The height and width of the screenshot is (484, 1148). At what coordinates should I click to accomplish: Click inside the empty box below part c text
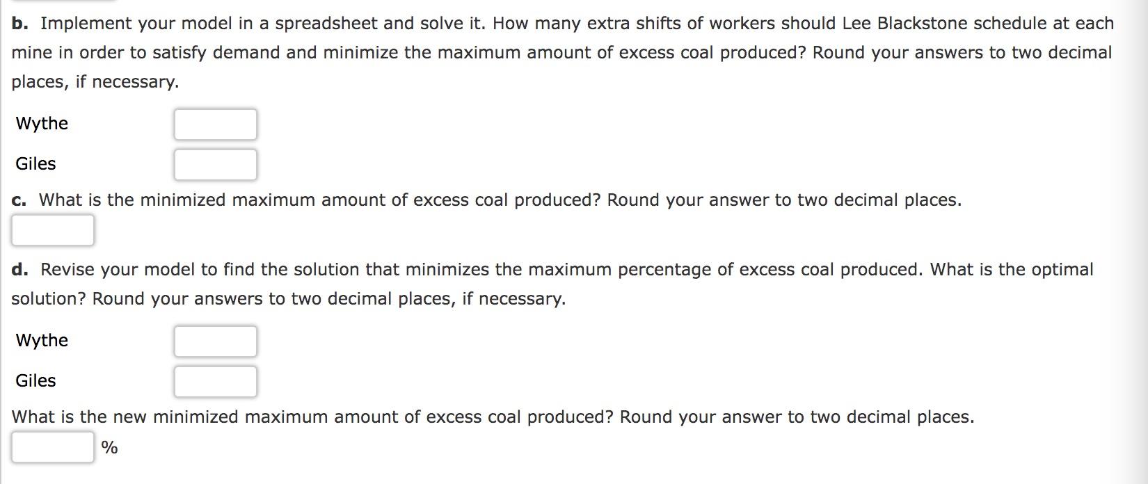click(52, 229)
